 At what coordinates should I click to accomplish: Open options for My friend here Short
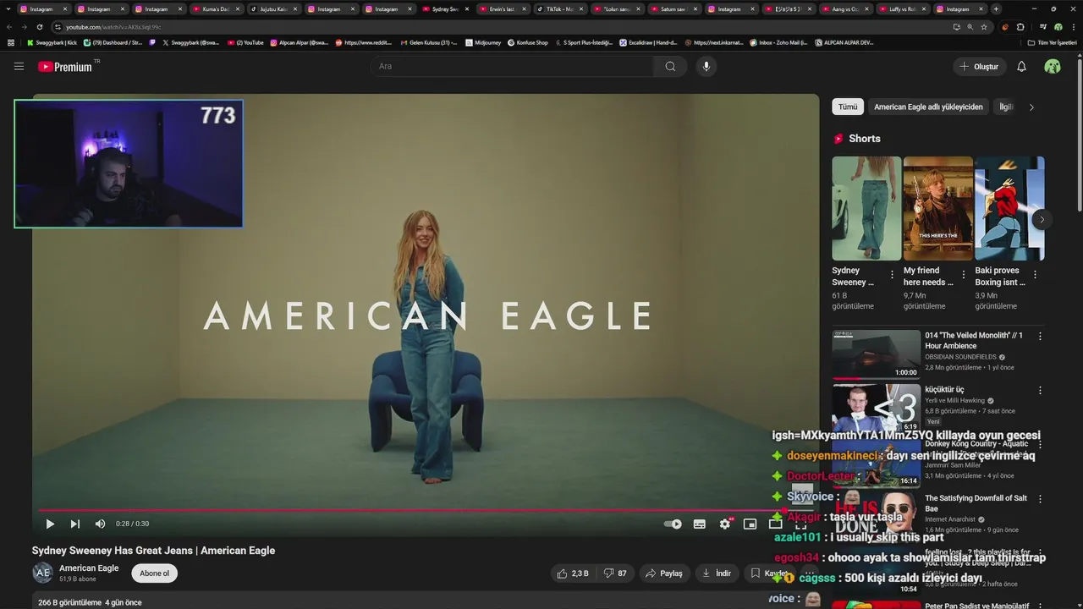[964, 275]
